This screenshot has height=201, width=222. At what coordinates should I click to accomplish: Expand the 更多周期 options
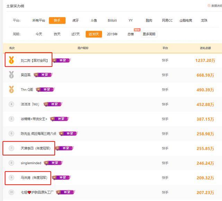[x=149, y=34]
